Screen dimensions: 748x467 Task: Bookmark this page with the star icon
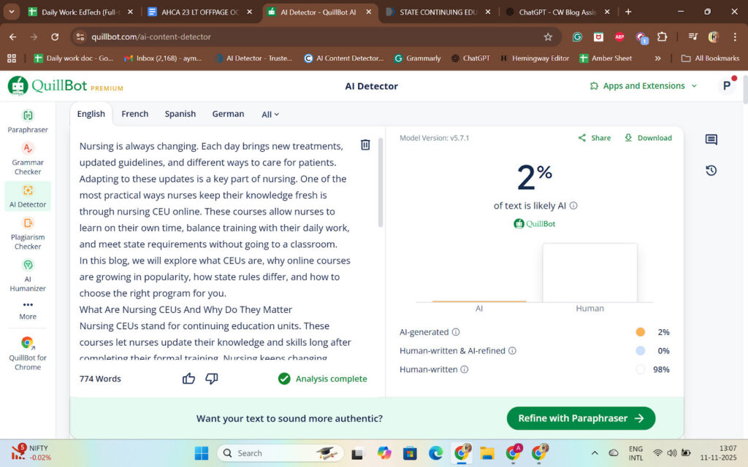click(x=548, y=36)
